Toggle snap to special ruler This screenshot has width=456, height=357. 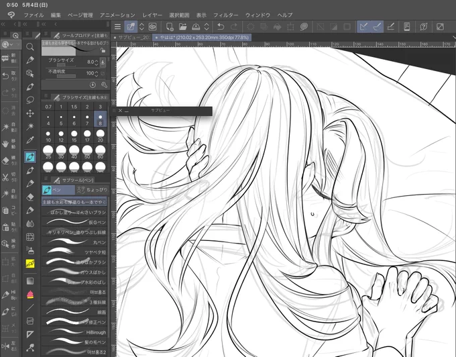click(x=377, y=27)
